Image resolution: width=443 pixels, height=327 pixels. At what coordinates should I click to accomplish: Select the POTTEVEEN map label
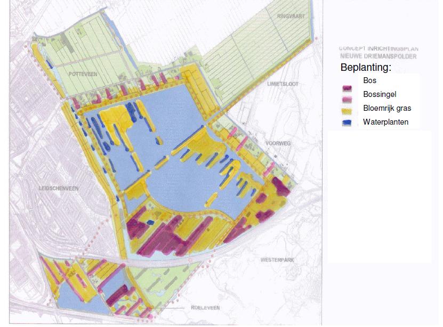(x=83, y=74)
